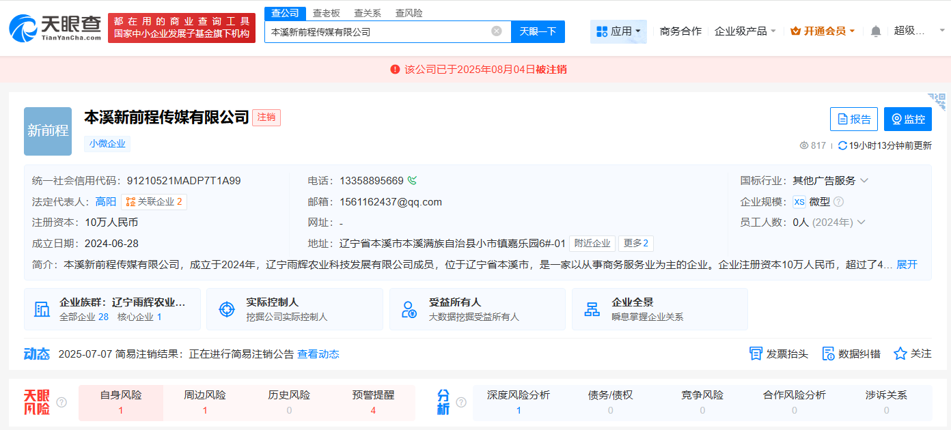Open the 实际控制人 card
The height and width of the screenshot is (430, 951).
pos(294,309)
